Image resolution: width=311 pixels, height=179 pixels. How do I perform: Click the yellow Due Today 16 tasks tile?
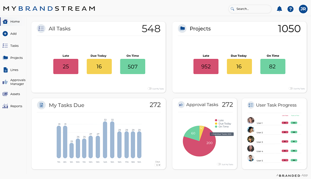[x=99, y=66]
